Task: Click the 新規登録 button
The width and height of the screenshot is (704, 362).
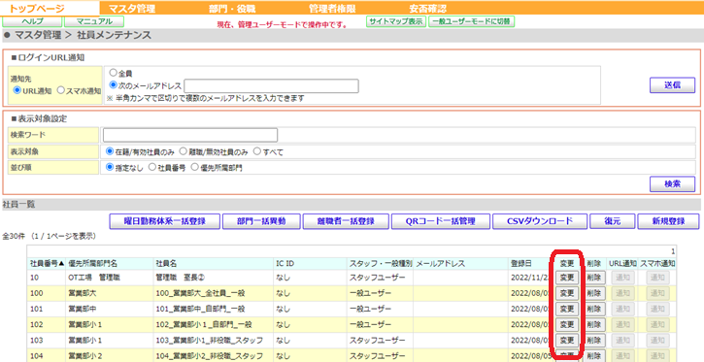Action: click(668, 221)
